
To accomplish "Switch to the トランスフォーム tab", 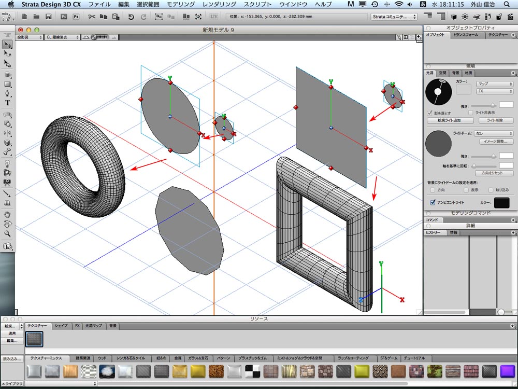I will (466, 35).
